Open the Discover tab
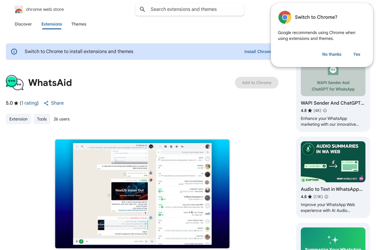376x250 pixels. pyautogui.click(x=23, y=24)
